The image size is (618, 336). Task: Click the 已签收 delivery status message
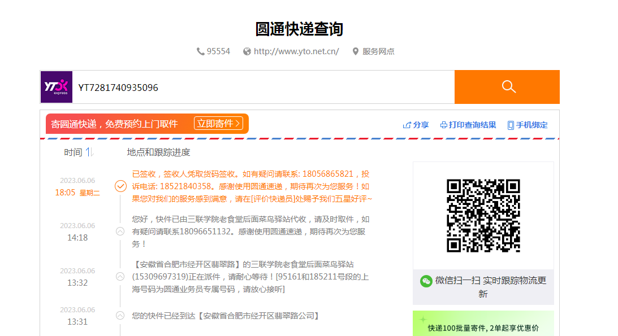[x=252, y=186]
